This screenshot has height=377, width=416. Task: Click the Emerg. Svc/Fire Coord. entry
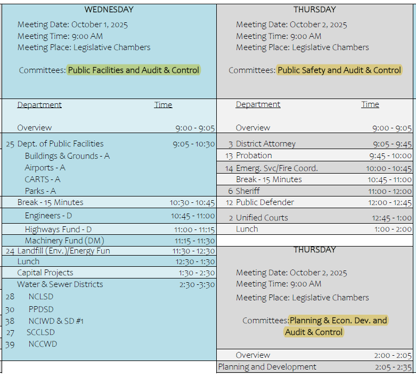[276, 168]
